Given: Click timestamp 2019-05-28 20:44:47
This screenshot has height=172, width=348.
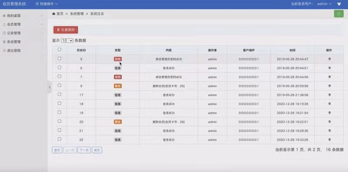Looking at the screenshot, I should [292, 59].
